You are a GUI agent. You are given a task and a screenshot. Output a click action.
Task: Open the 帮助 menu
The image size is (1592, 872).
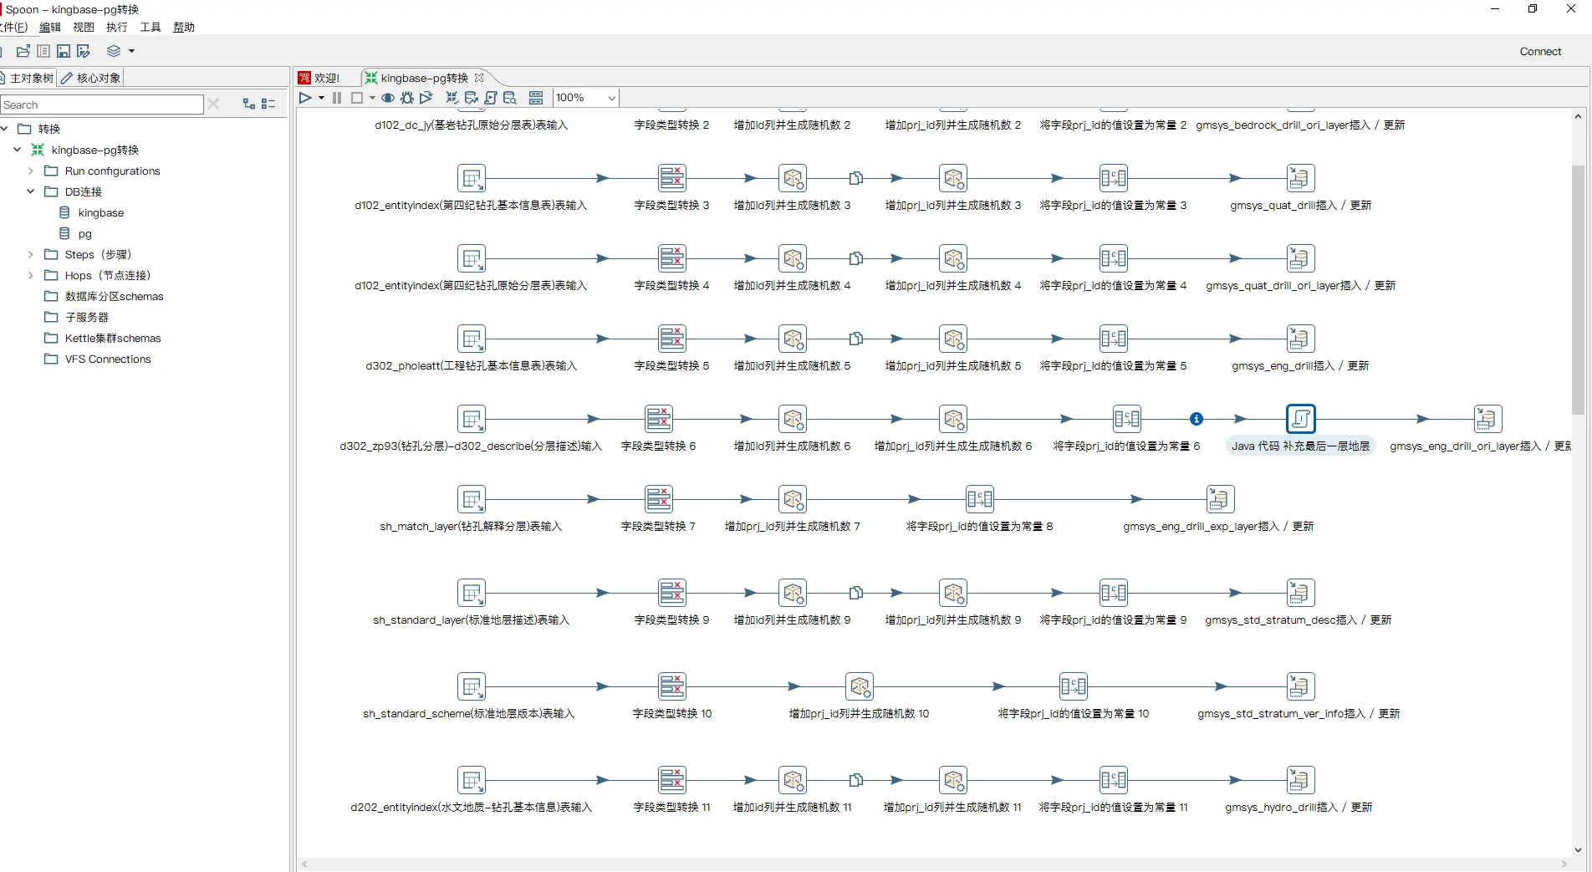pyautogui.click(x=184, y=27)
